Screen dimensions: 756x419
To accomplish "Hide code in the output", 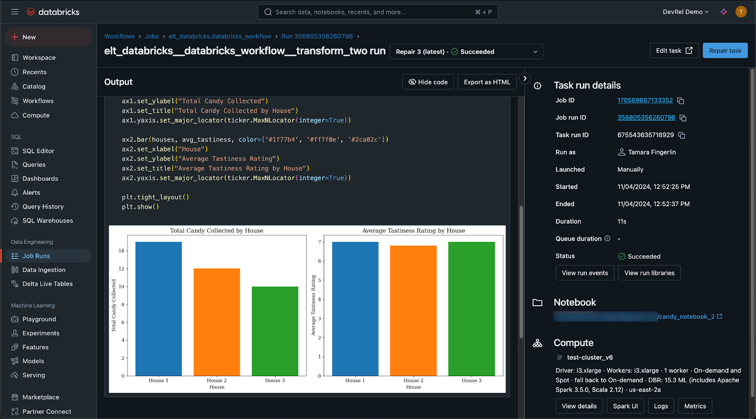I will tap(428, 82).
